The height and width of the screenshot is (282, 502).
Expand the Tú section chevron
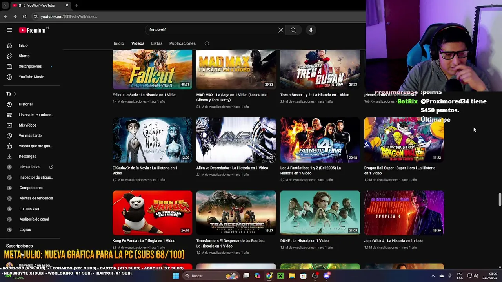tap(15, 94)
